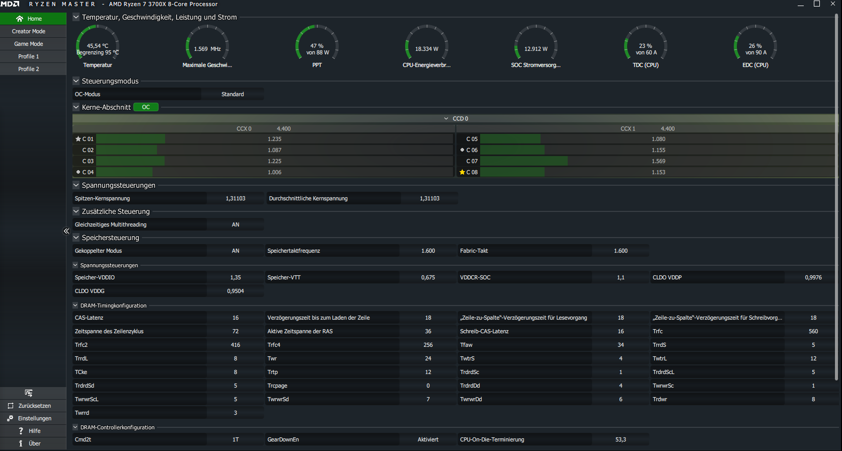Click the CCX 0 header value 4.400

(284, 129)
